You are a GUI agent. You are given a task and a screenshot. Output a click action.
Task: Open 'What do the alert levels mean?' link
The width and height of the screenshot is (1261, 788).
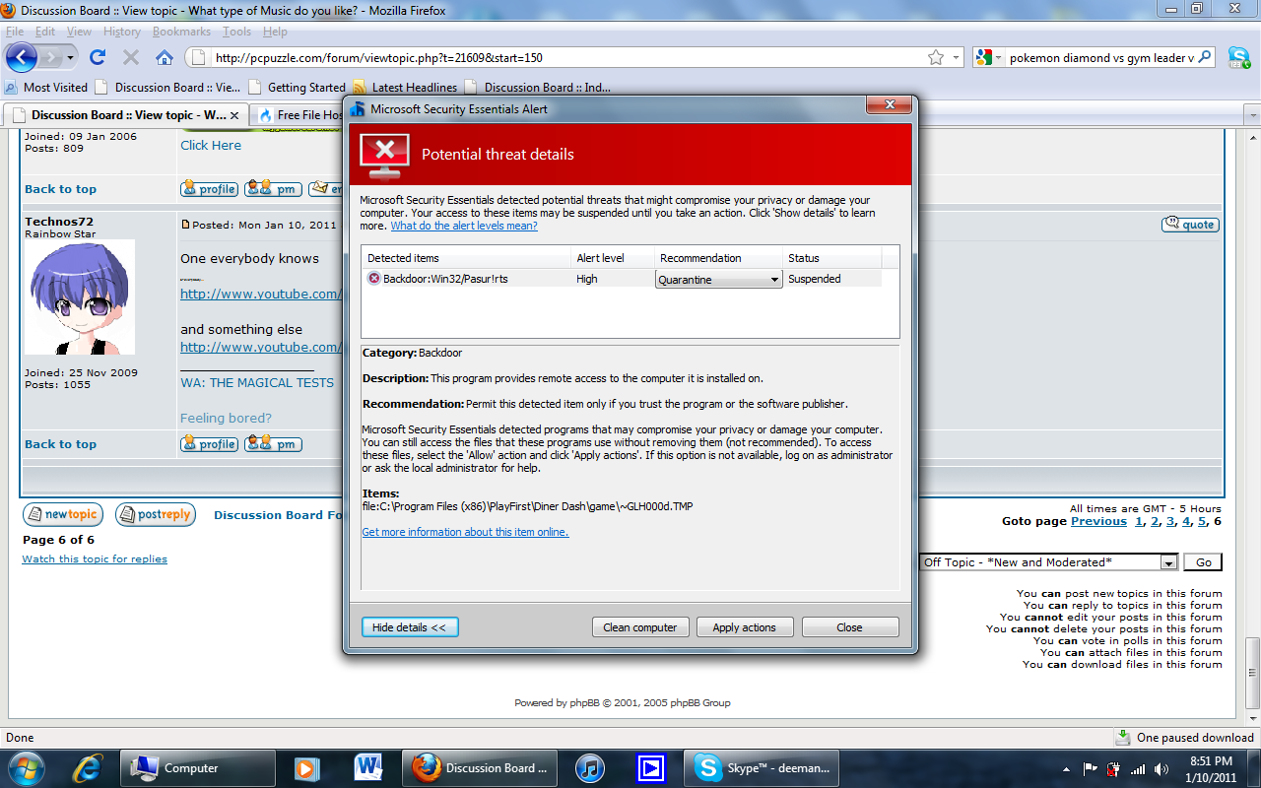[464, 226]
